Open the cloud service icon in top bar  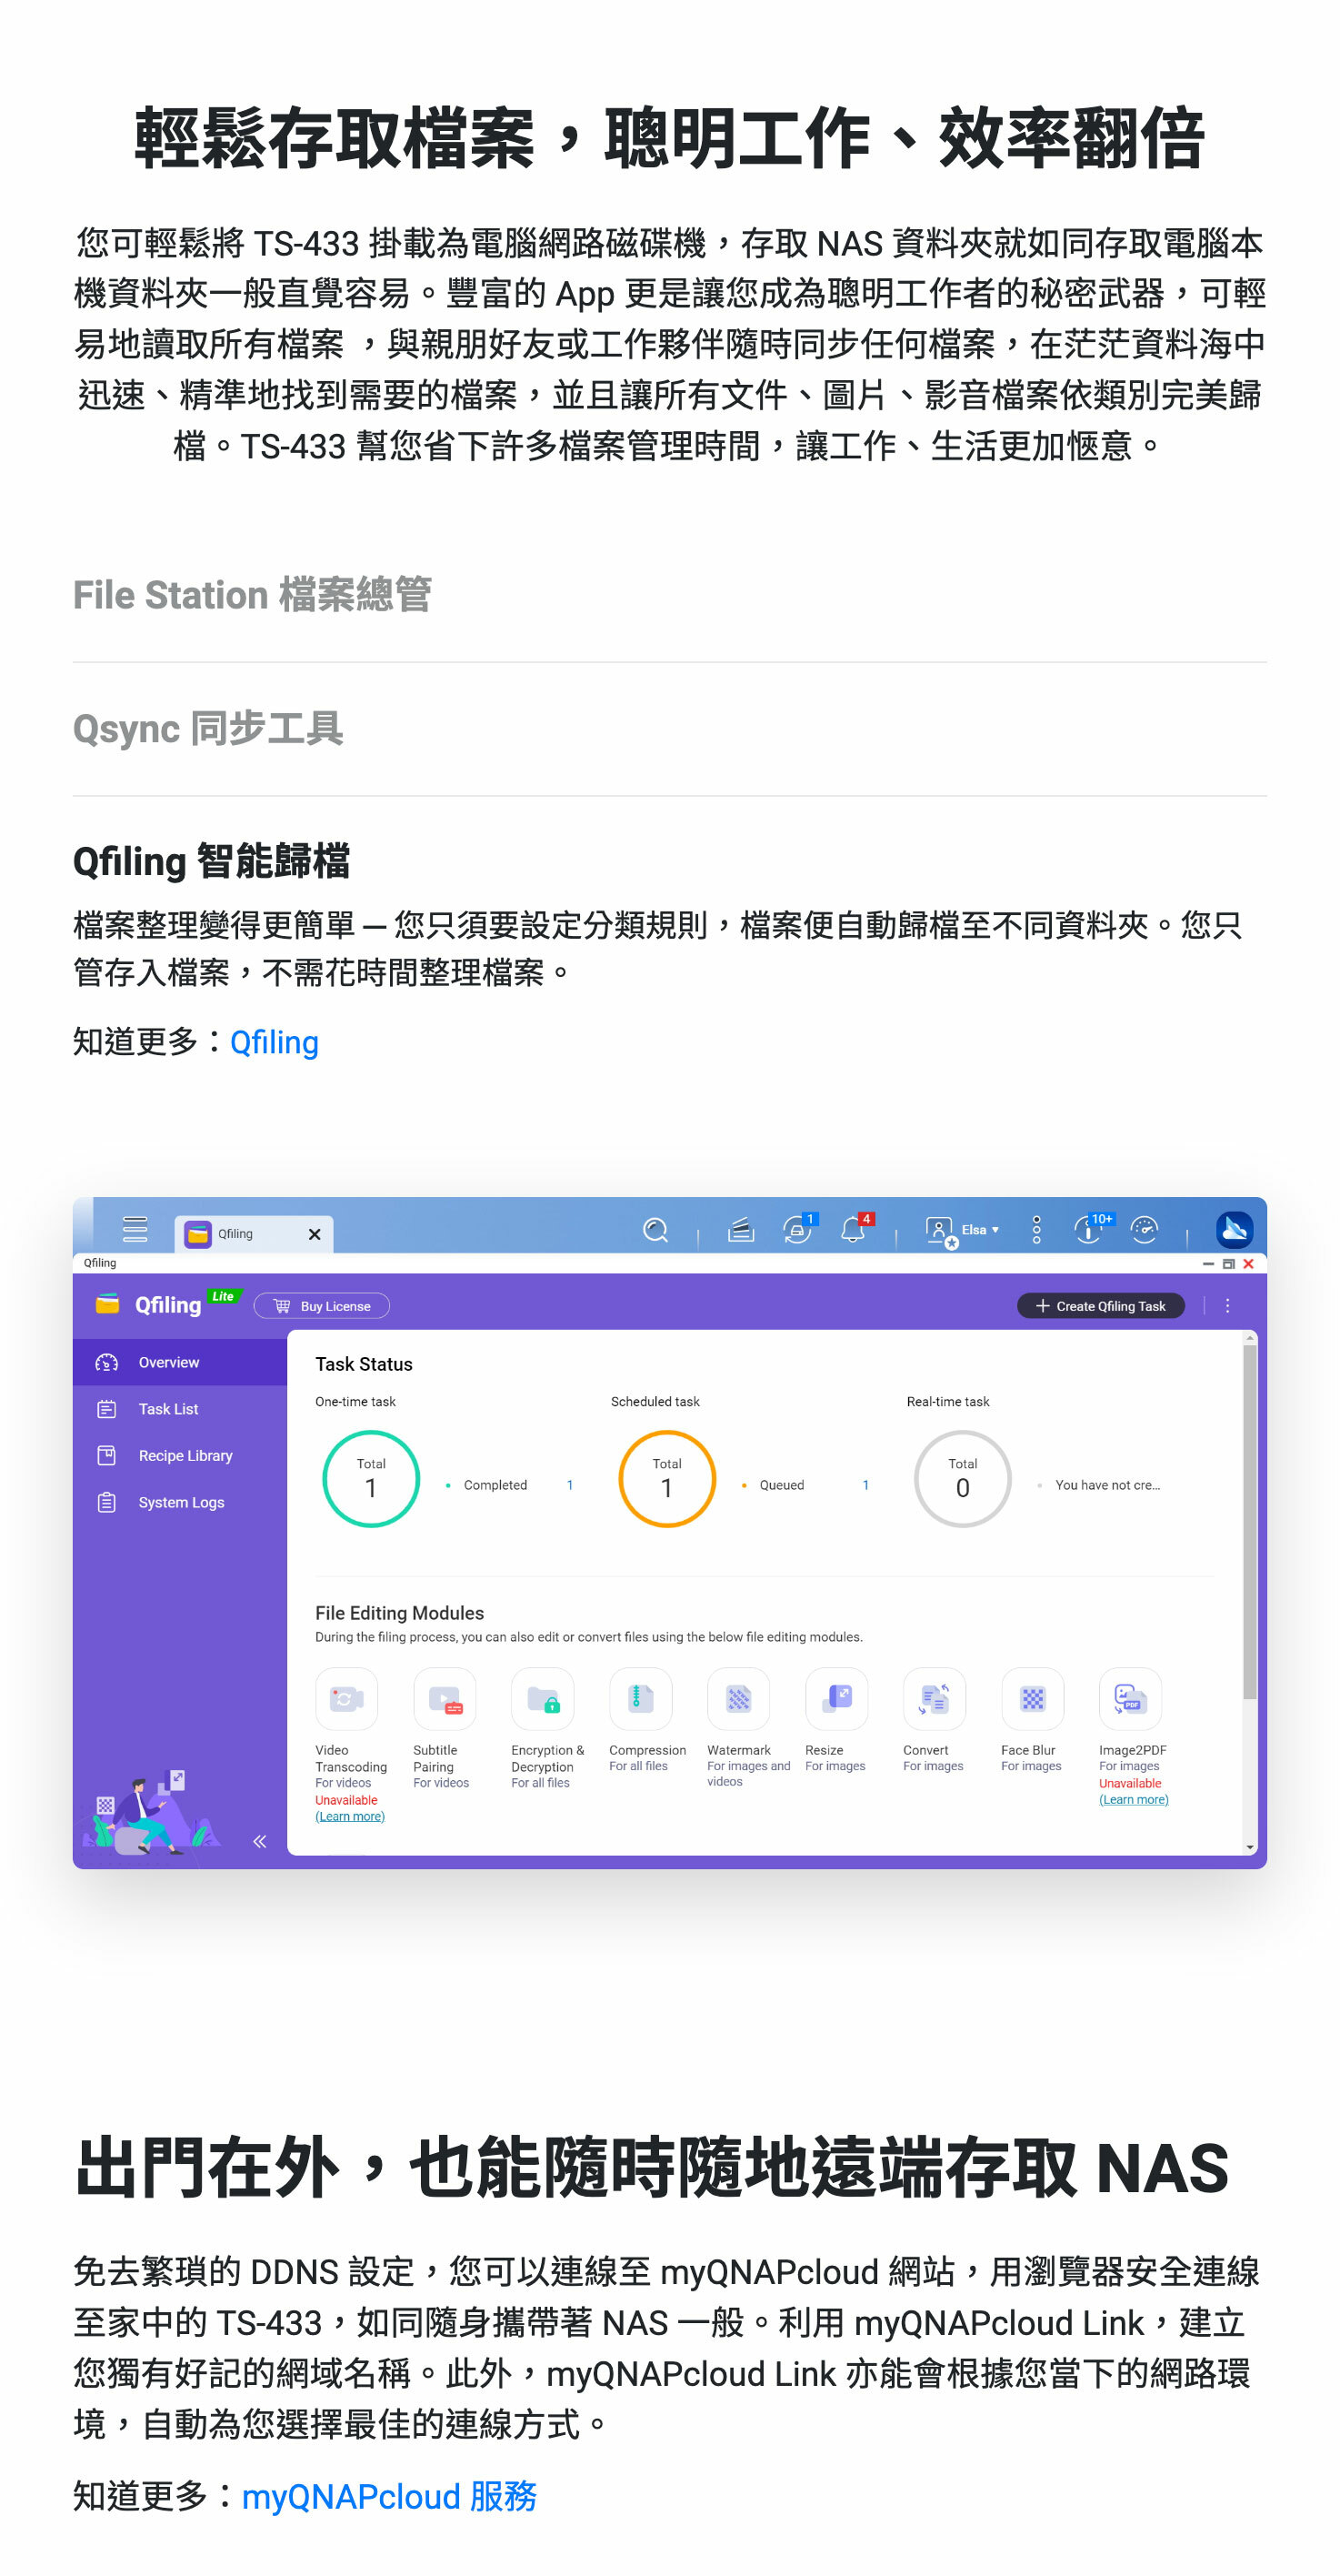tap(1234, 1230)
